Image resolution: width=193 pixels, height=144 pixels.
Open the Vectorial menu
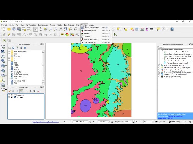pyautogui.click(x=52, y=25)
